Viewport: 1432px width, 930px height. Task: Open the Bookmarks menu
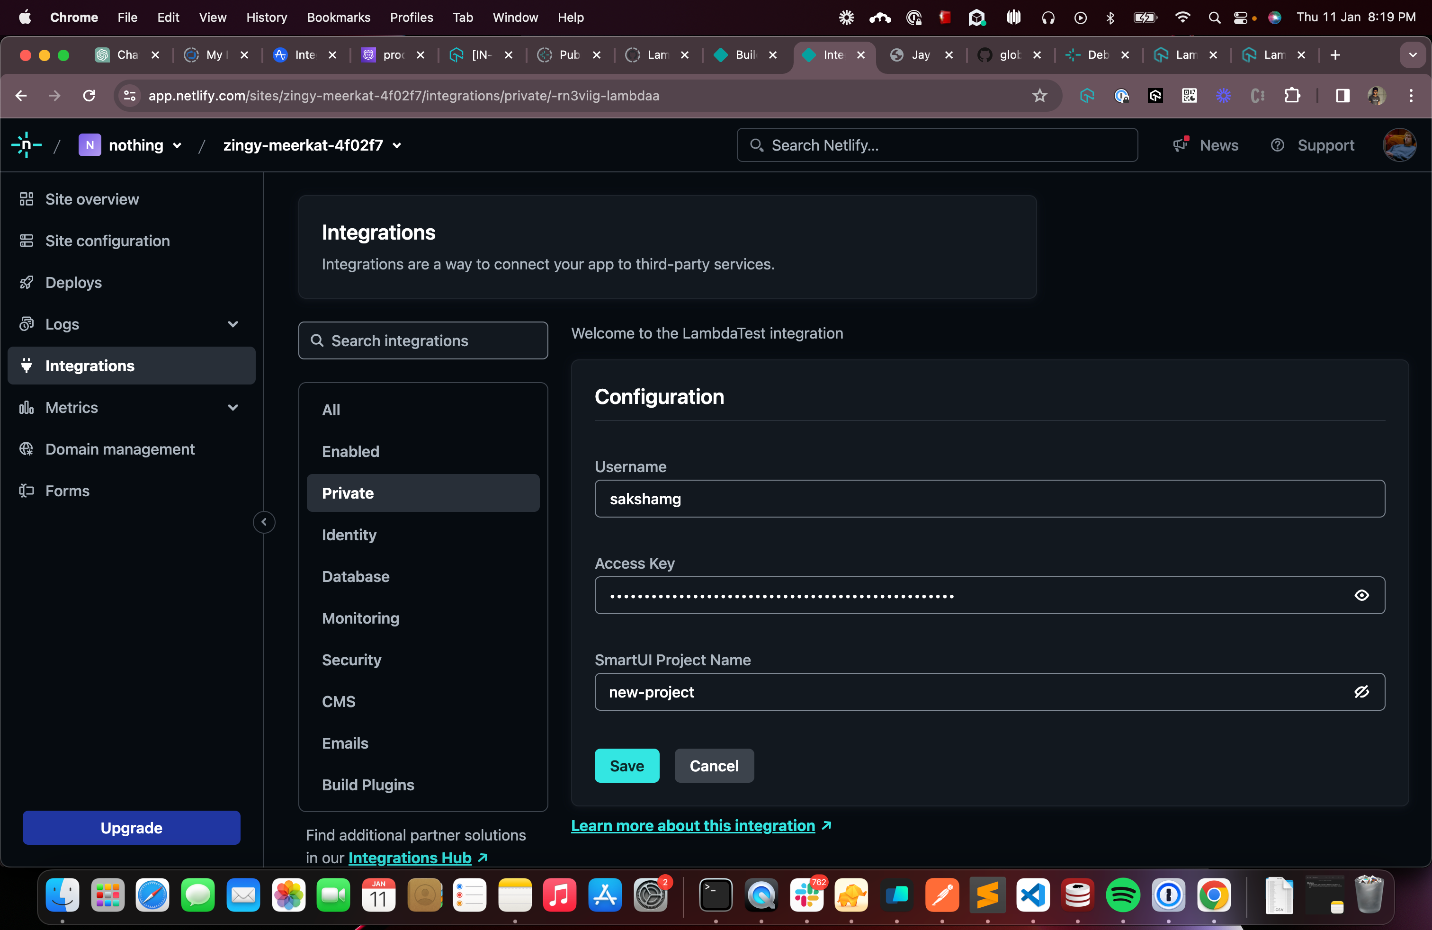(x=338, y=18)
